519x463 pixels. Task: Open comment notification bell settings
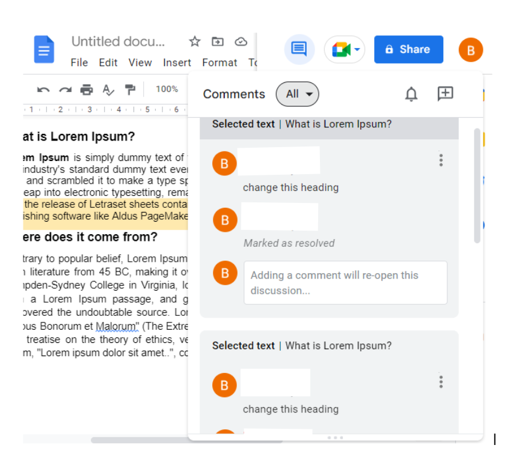coord(411,94)
